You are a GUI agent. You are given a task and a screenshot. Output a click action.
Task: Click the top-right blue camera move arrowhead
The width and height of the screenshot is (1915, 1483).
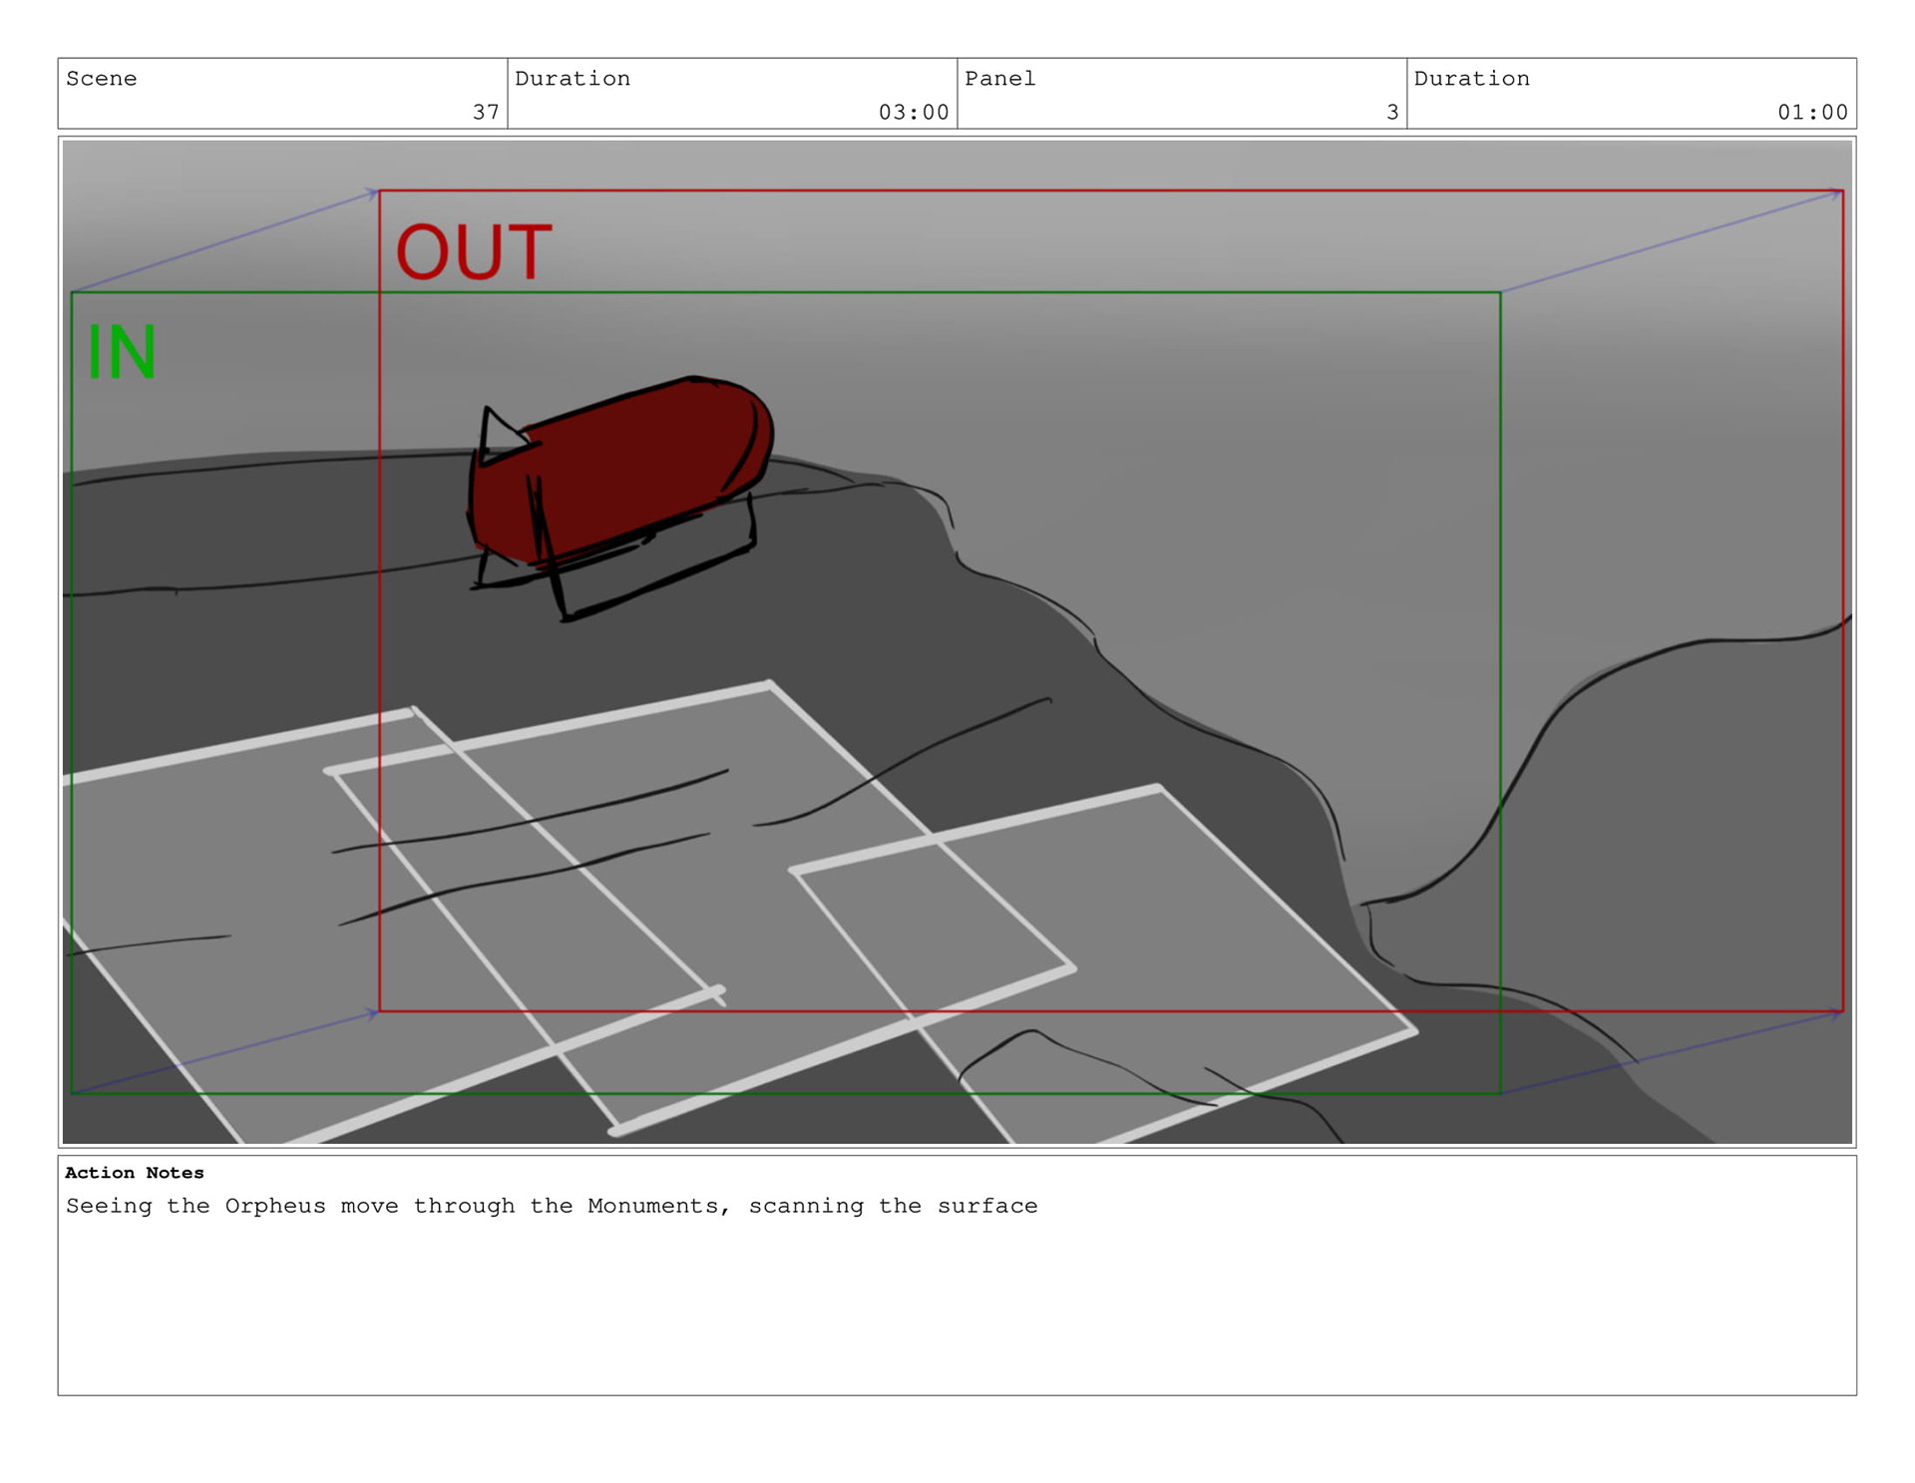point(1835,193)
